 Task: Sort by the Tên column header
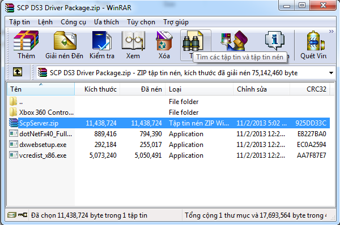(41, 89)
